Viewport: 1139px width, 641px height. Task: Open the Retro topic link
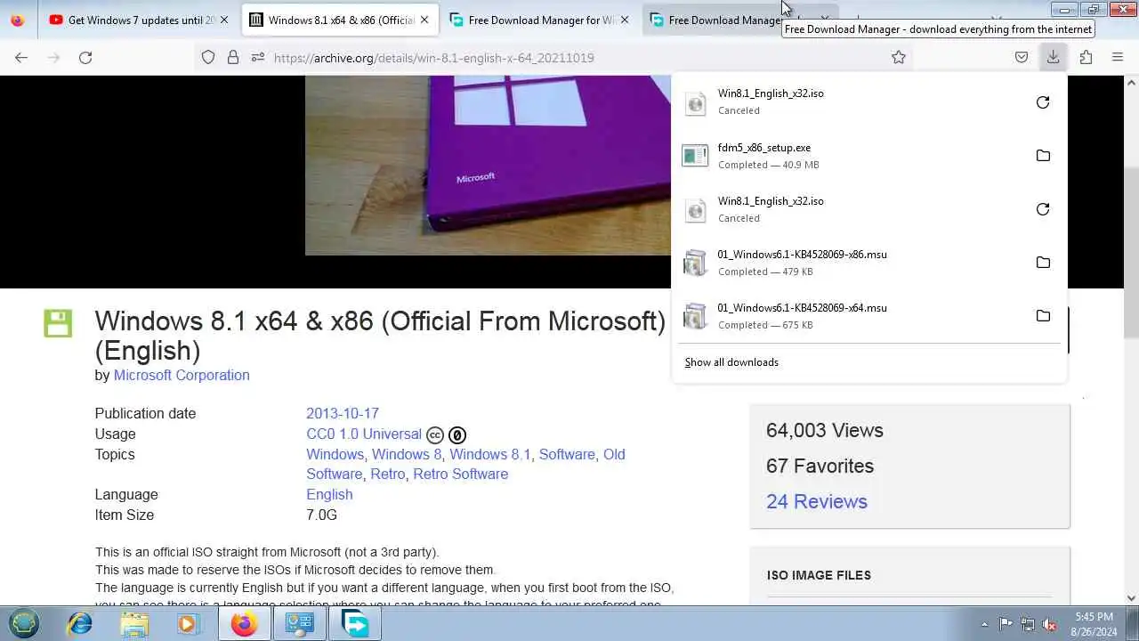pyautogui.click(x=387, y=474)
